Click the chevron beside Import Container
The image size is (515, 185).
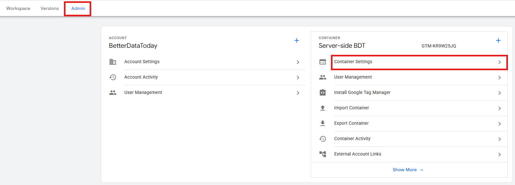point(500,108)
